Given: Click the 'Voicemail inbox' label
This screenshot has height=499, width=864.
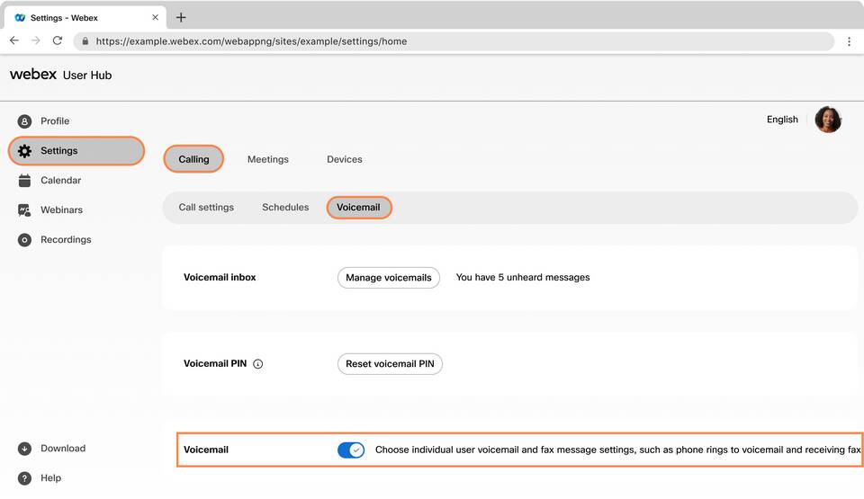Looking at the screenshot, I should [220, 278].
